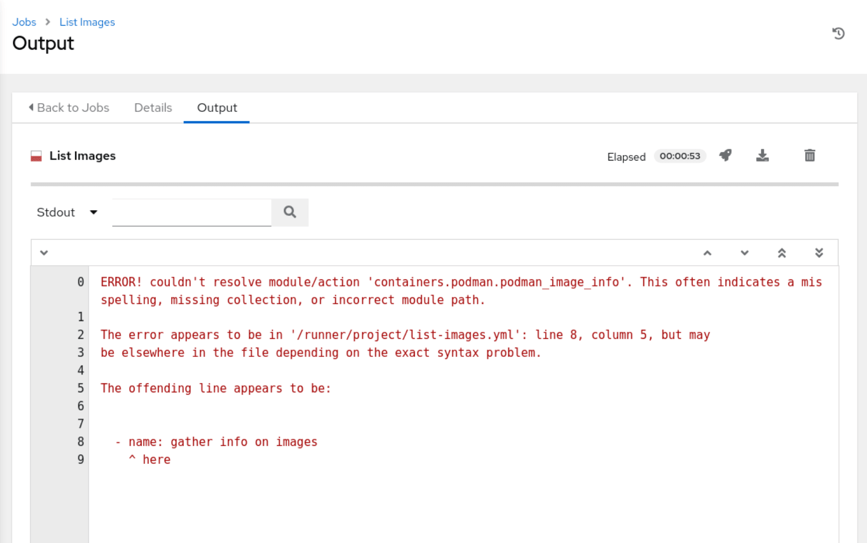
Task: Focus the output search text field
Action: pos(192,213)
